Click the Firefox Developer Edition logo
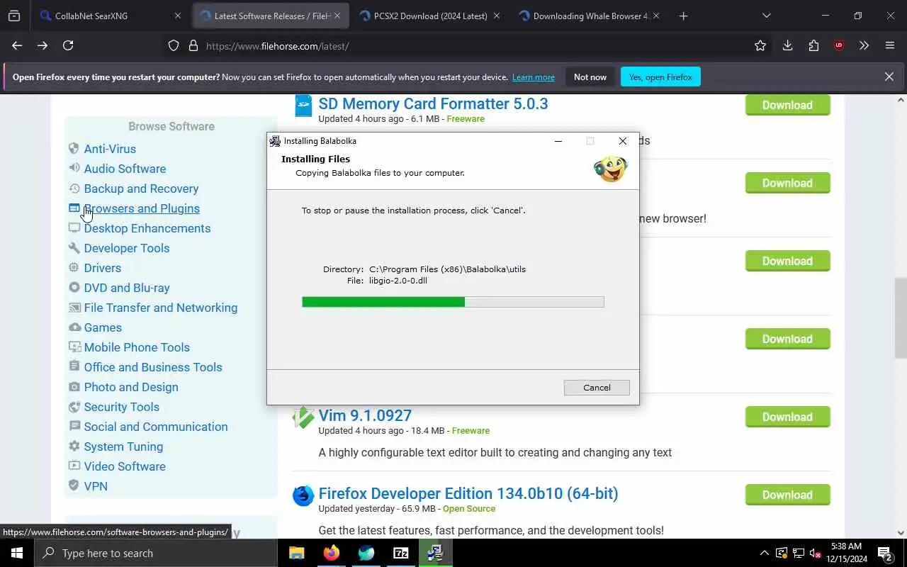 click(303, 495)
